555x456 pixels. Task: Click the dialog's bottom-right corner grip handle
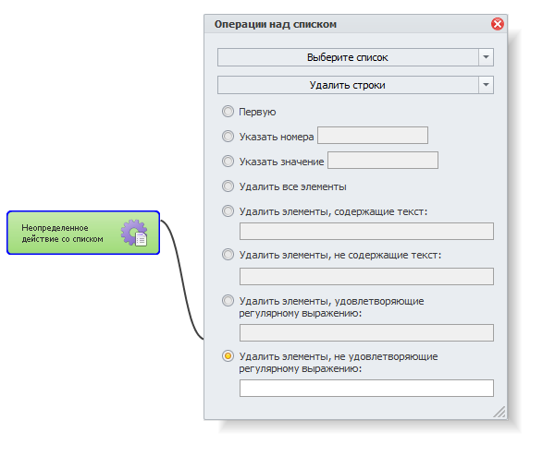499,412
